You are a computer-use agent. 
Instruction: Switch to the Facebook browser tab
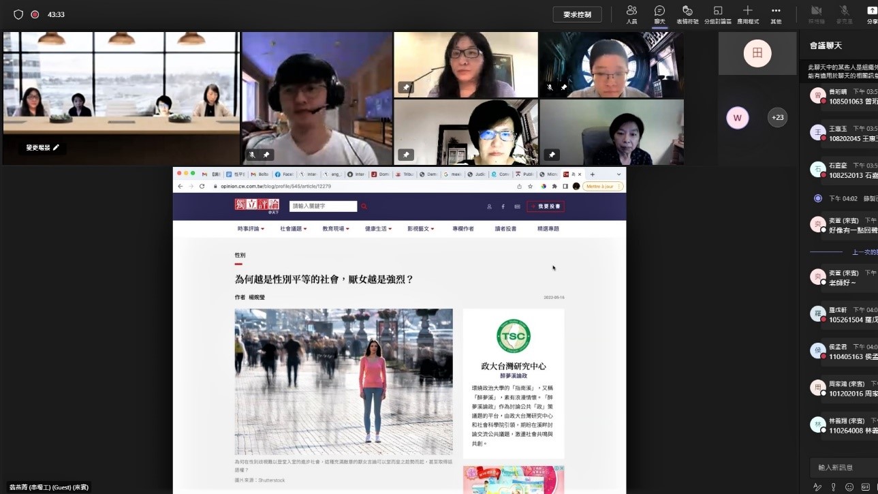[x=283, y=174]
